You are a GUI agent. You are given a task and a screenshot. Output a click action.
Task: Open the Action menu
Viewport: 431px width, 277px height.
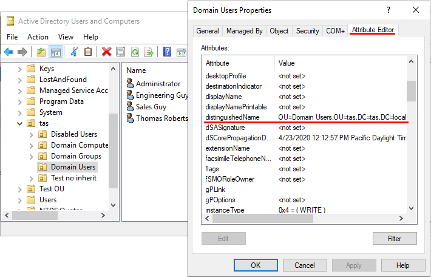click(x=38, y=37)
